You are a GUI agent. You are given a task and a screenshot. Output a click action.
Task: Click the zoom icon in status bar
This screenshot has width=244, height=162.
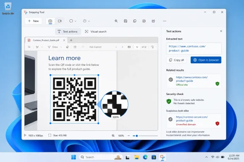pyautogui.click(x=113, y=136)
